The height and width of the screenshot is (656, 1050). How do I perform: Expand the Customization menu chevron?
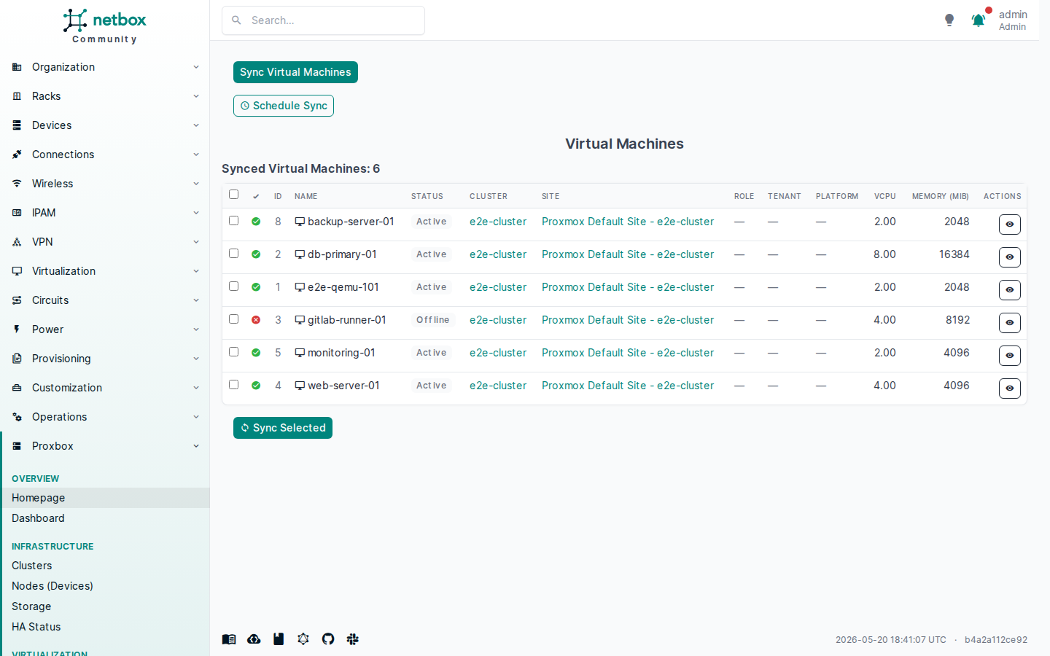(196, 388)
